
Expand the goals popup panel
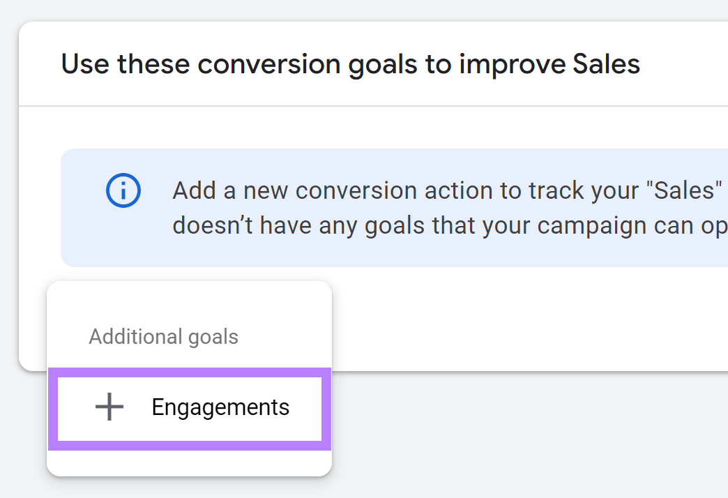pyautogui.click(x=188, y=377)
